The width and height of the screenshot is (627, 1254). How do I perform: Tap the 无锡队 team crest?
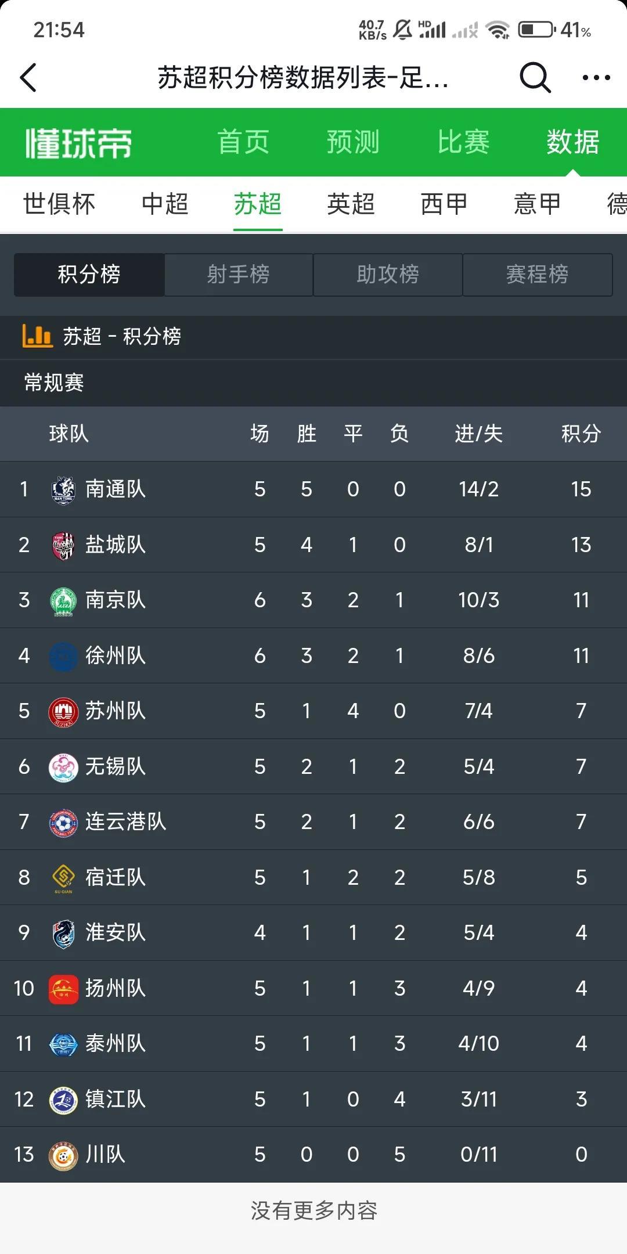pos(63,767)
